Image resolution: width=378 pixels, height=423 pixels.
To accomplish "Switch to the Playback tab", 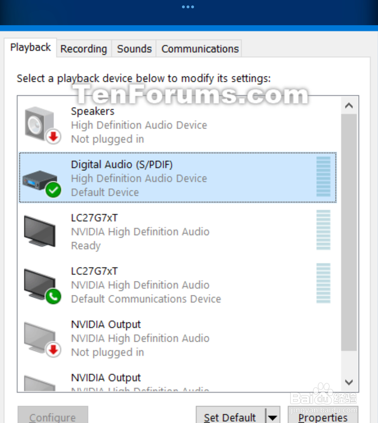I will pyautogui.click(x=30, y=48).
